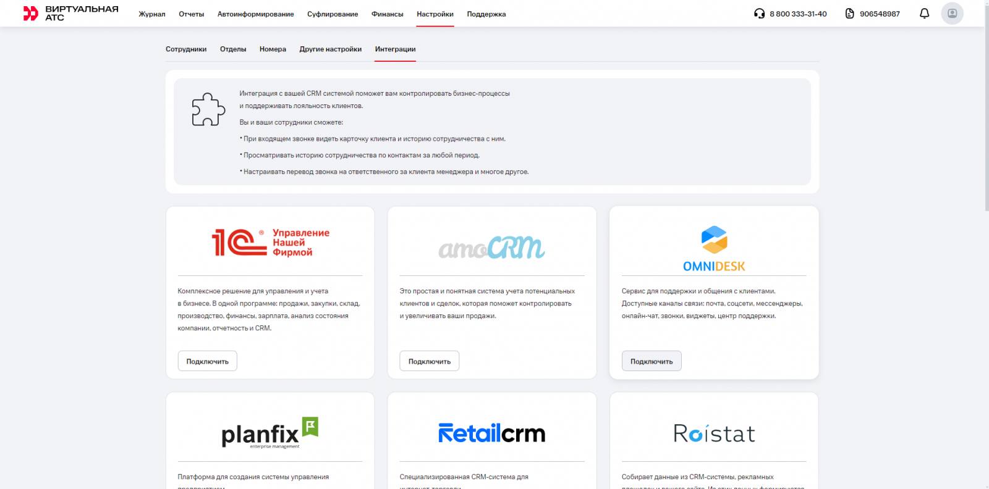This screenshot has height=489, width=989.
Task: Click the Planfix logo
Action: (270, 433)
